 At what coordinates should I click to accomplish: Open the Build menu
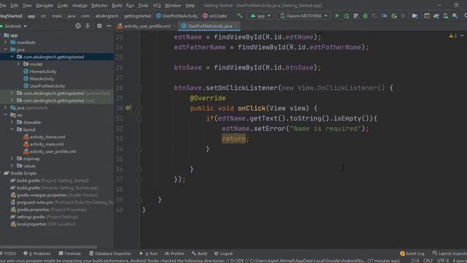(117, 5)
